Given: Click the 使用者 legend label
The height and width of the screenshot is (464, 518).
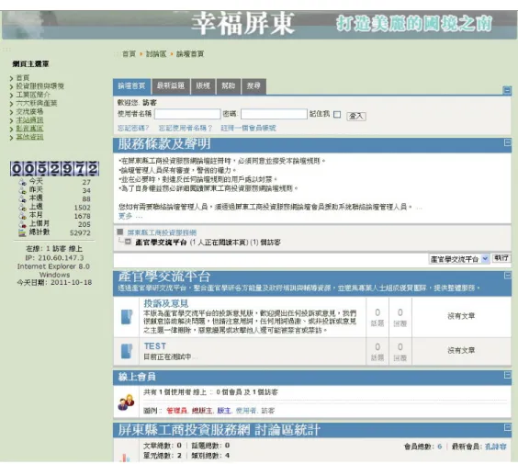Looking at the screenshot, I should (x=246, y=411).
